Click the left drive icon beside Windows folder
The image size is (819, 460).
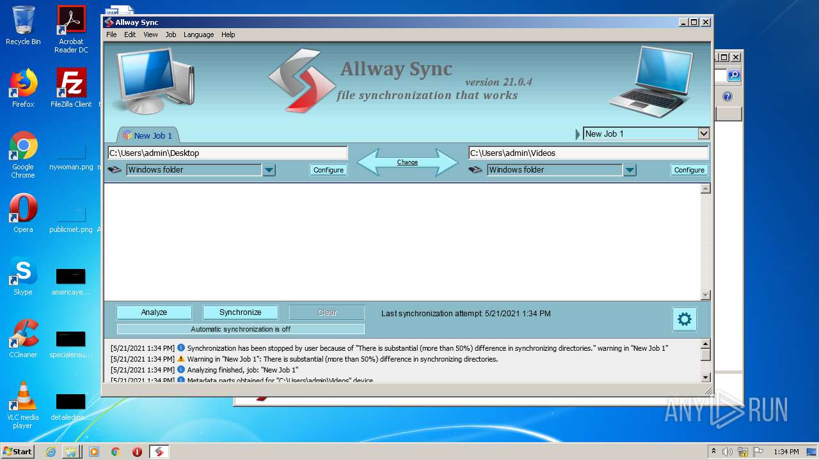click(x=115, y=170)
